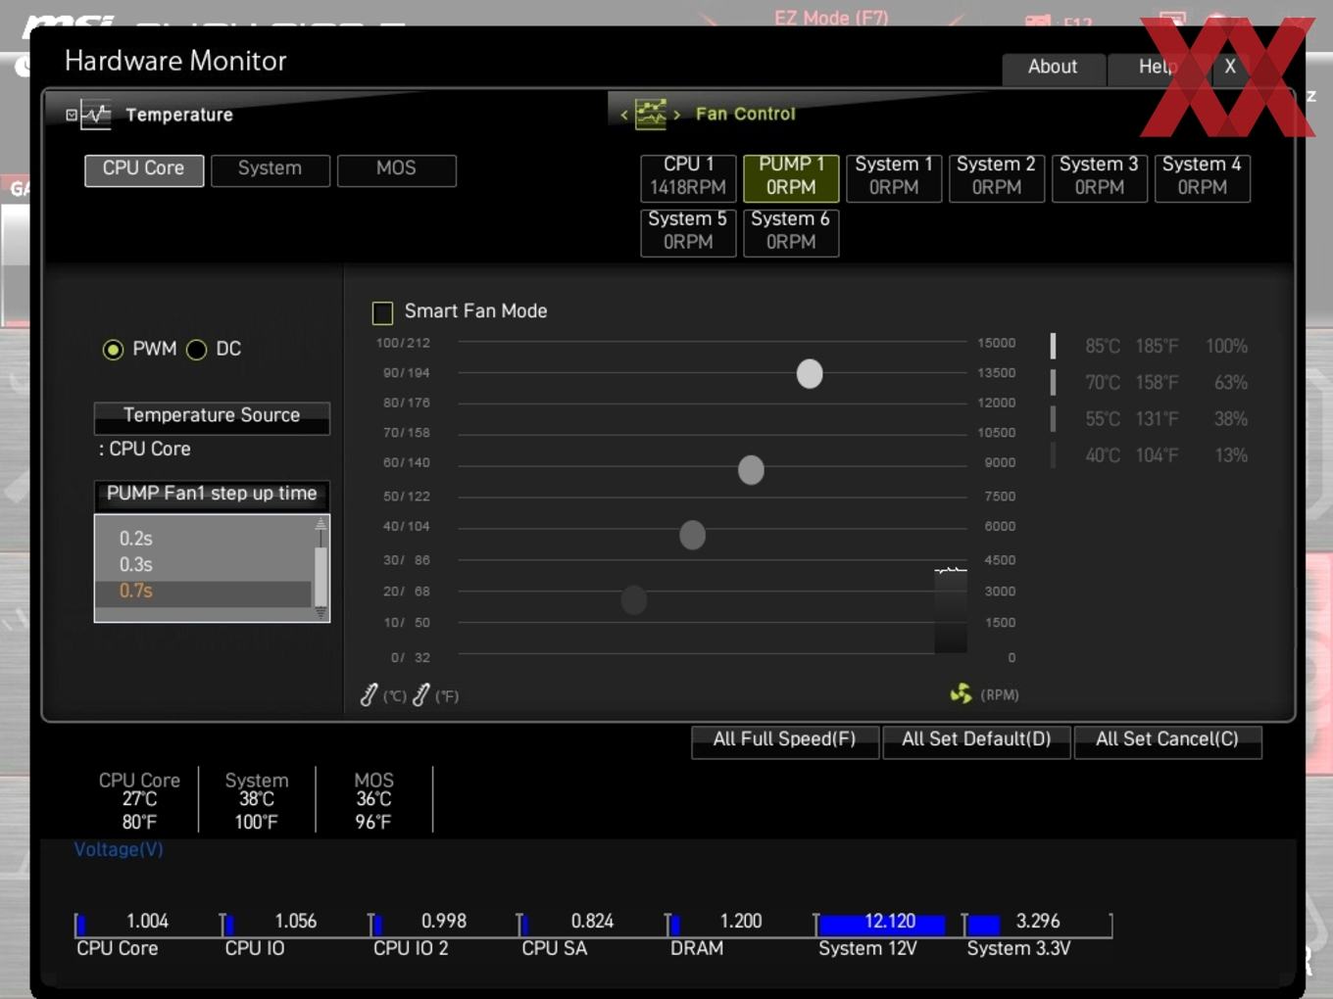Click the All Set Default(D) button
The image size is (1333, 999).
[x=977, y=741]
